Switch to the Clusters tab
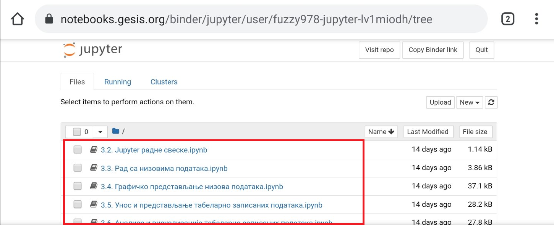 tap(164, 82)
